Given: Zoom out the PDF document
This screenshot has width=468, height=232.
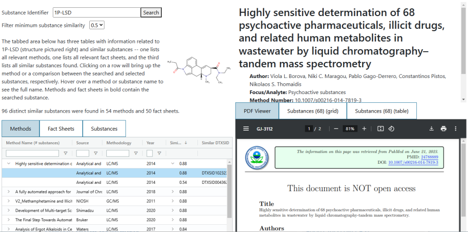Looking at the screenshot, I should pos(336,129).
